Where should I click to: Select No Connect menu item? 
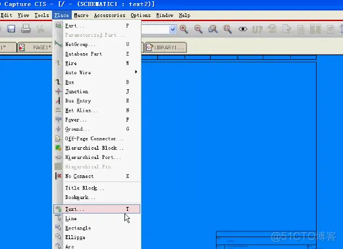pyautogui.click(x=97, y=176)
